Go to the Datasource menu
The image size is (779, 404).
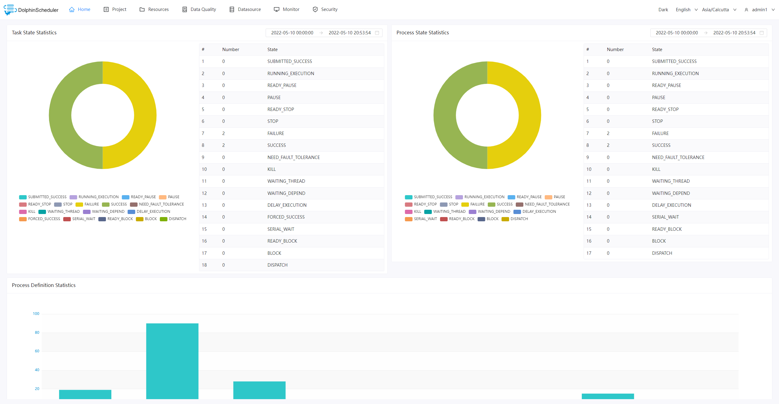[x=249, y=9]
